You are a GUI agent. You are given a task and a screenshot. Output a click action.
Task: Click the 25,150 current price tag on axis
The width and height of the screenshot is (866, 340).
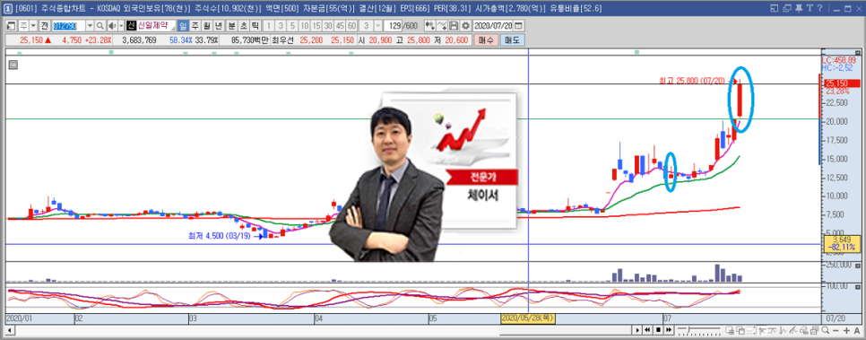click(842, 83)
